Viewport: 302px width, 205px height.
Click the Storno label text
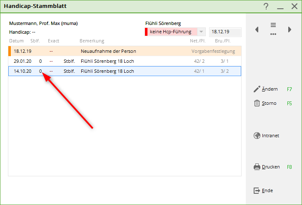point(269,103)
